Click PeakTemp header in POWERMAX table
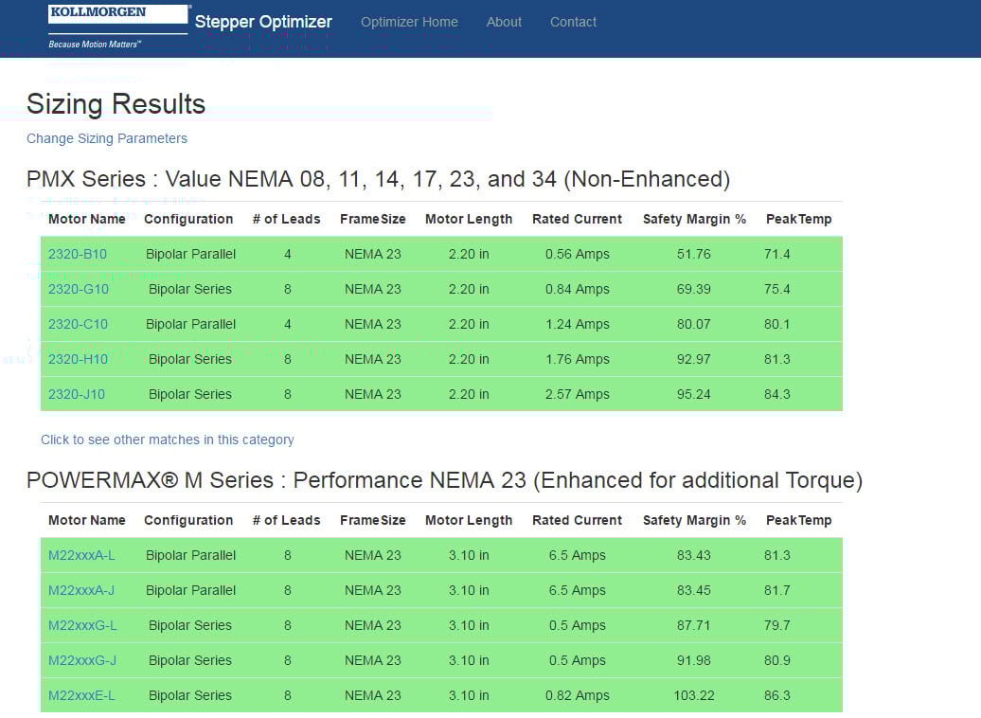The width and height of the screenshot is (981, 718). pos(799,520)
